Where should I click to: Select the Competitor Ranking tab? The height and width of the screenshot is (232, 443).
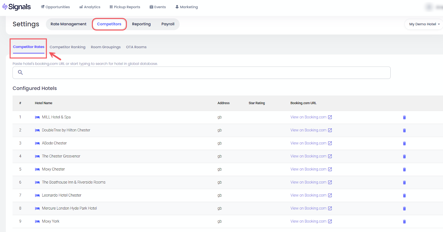click(68, 47)
